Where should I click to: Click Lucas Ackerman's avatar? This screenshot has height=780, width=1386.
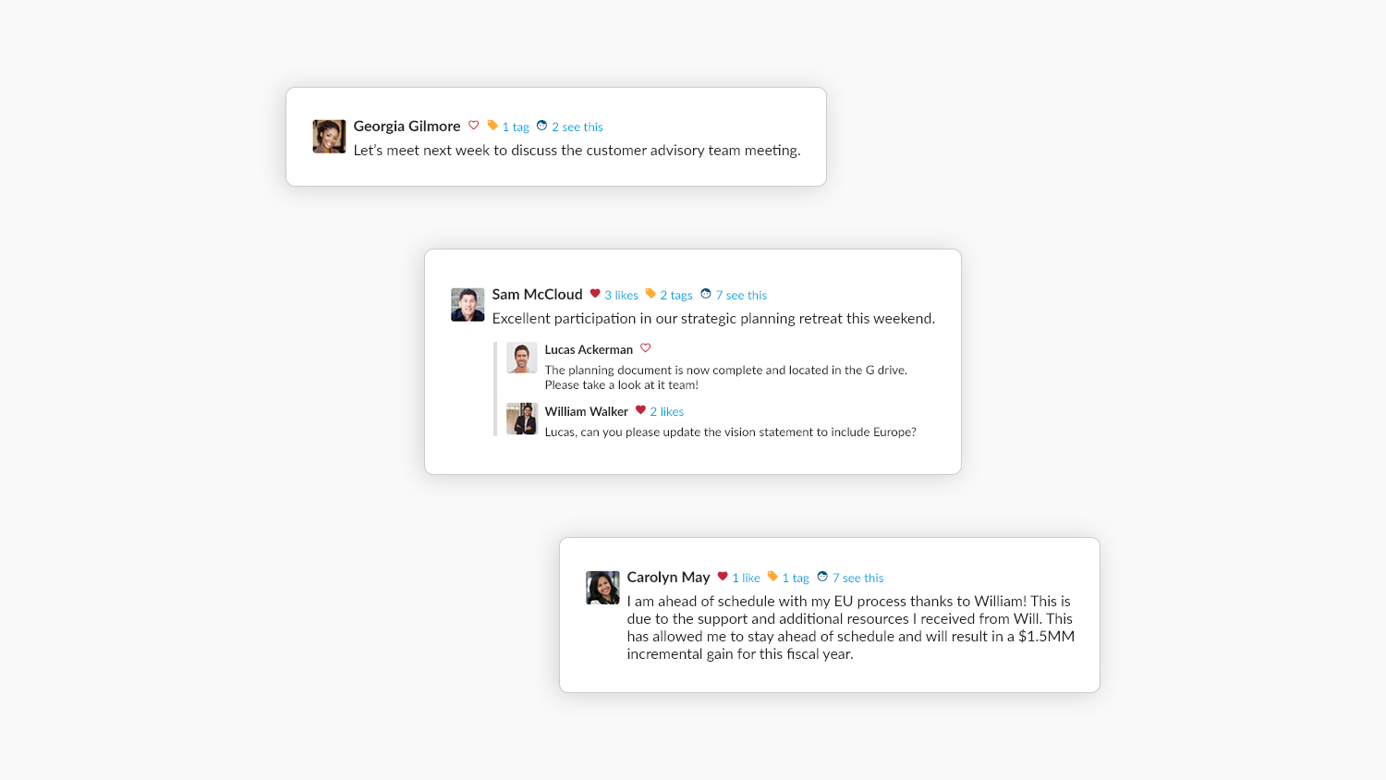tap(522, 358)
